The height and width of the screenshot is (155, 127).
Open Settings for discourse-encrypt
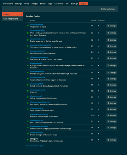tap(112, 73)
